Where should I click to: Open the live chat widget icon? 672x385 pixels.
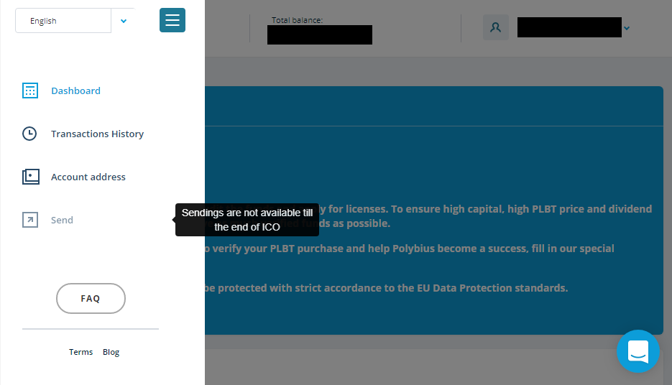pos(638,351)
